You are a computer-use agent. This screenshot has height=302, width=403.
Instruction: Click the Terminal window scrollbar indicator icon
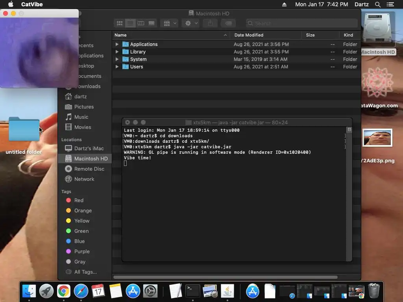point(349,129)
